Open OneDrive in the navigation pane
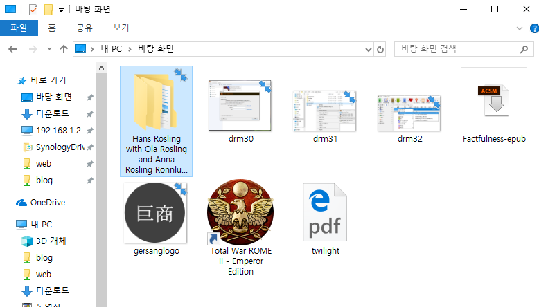 (x=48, y=202)
